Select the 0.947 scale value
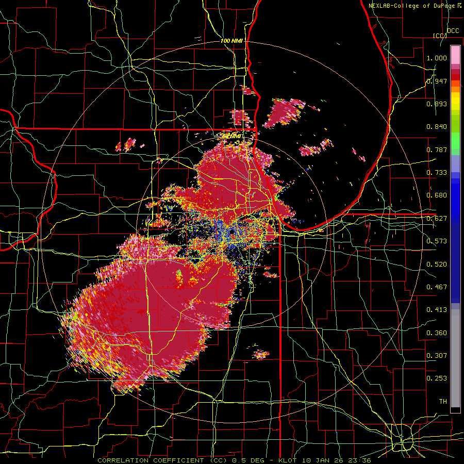This screenshot has width=464, height=464. tap(437, 81)
